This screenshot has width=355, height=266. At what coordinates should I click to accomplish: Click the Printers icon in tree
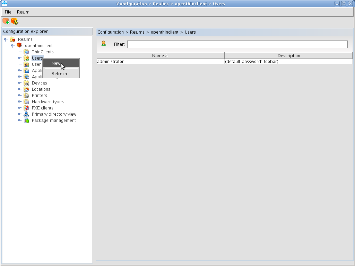pos(26,96)
